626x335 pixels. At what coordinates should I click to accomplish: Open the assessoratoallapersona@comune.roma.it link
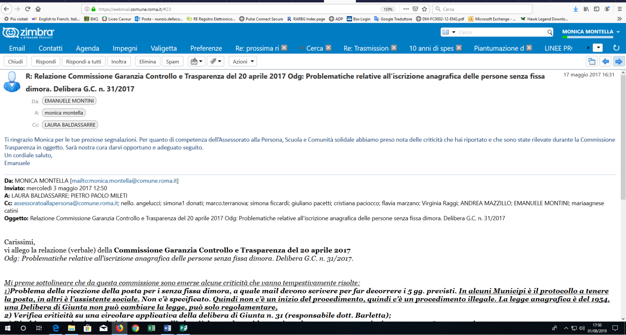tap(66, 203)
